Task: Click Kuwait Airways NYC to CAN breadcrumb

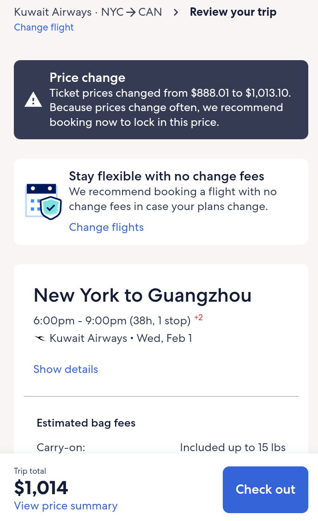Action: [x=88, y=12]
